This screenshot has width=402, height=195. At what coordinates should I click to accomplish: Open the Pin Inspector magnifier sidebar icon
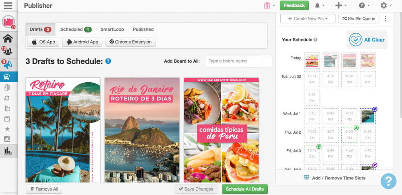point(7,108)
